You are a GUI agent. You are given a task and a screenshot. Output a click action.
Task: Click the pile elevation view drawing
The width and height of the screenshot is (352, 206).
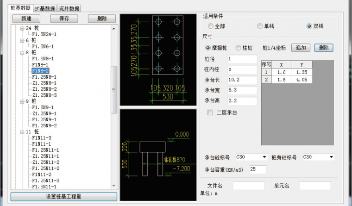click(x=158, y=155)
